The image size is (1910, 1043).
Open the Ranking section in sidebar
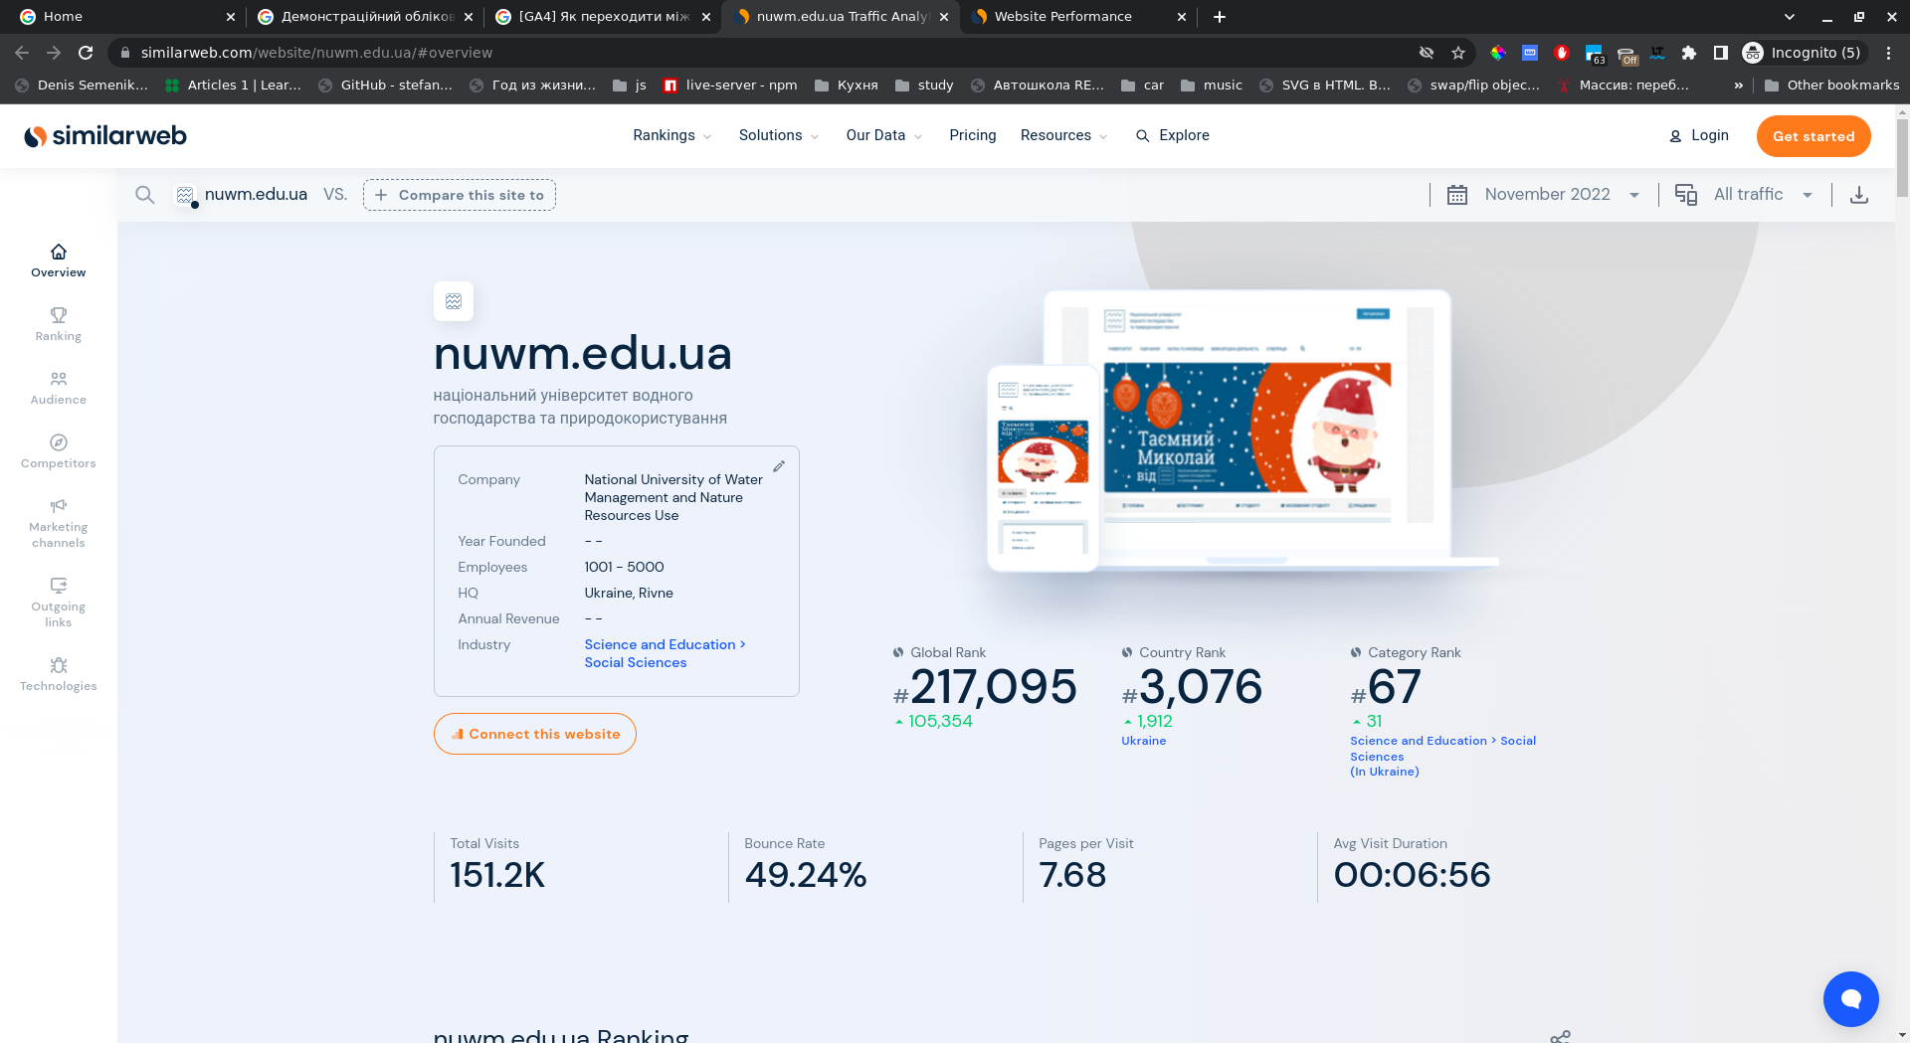[x=58, y=324]
